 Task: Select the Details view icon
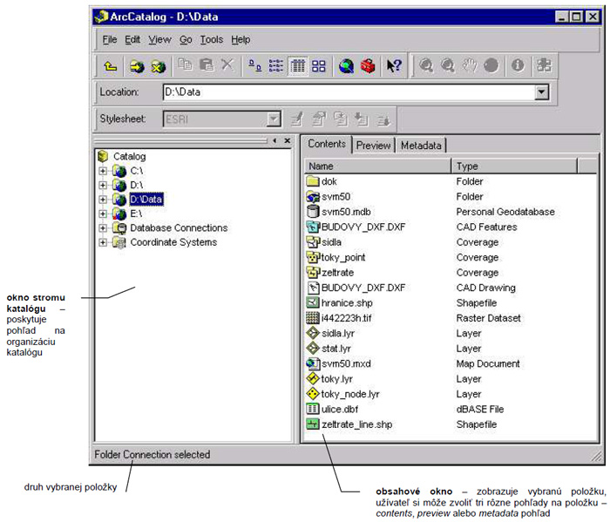coord(298,65)
